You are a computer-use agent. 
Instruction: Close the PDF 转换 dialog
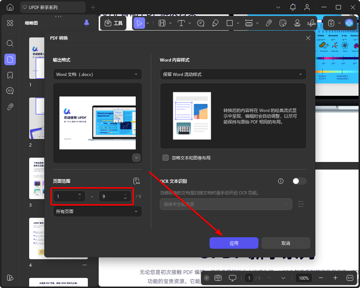(x=308, y=38)
